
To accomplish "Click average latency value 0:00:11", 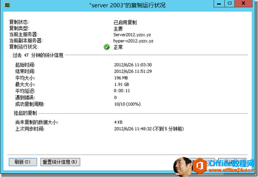I will (122, 91).
